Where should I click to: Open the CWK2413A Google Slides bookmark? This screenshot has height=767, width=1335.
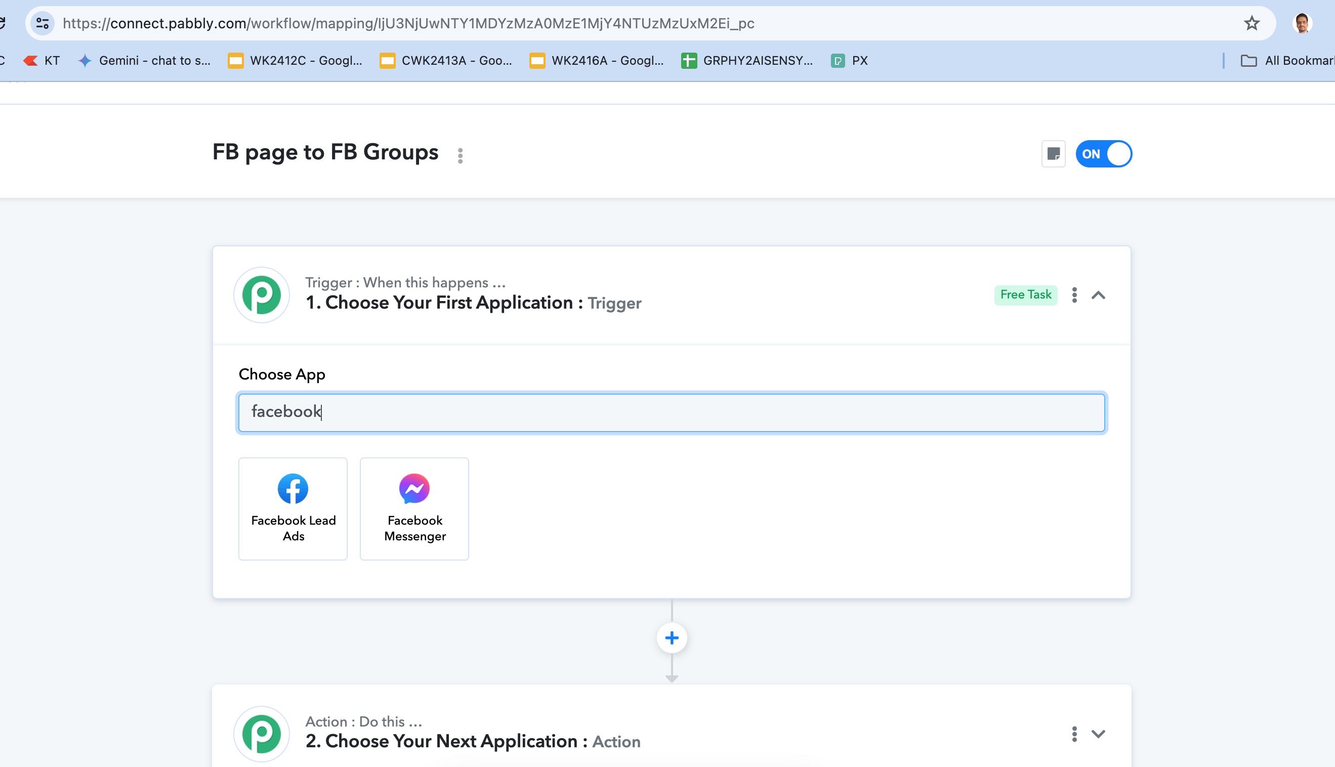coord(446,61)
